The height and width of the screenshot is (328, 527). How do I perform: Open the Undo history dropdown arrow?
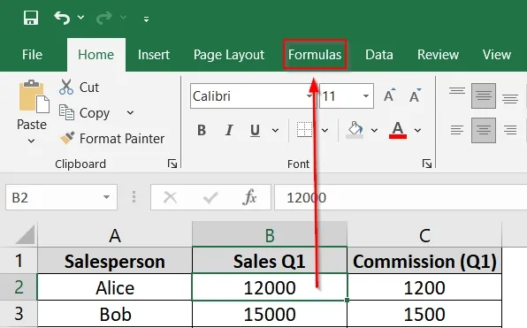[81, 17]
